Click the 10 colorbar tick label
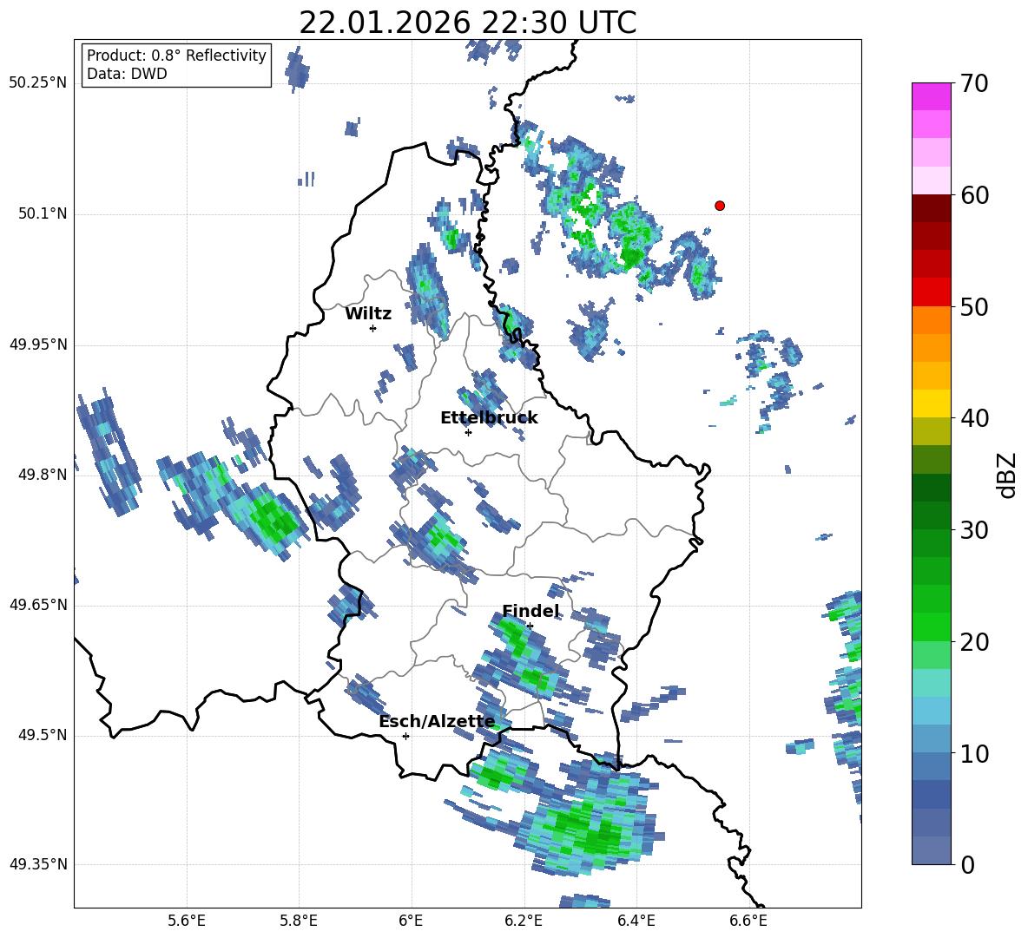Screen dimensions: 1028x938 click(x=974, y=754)
